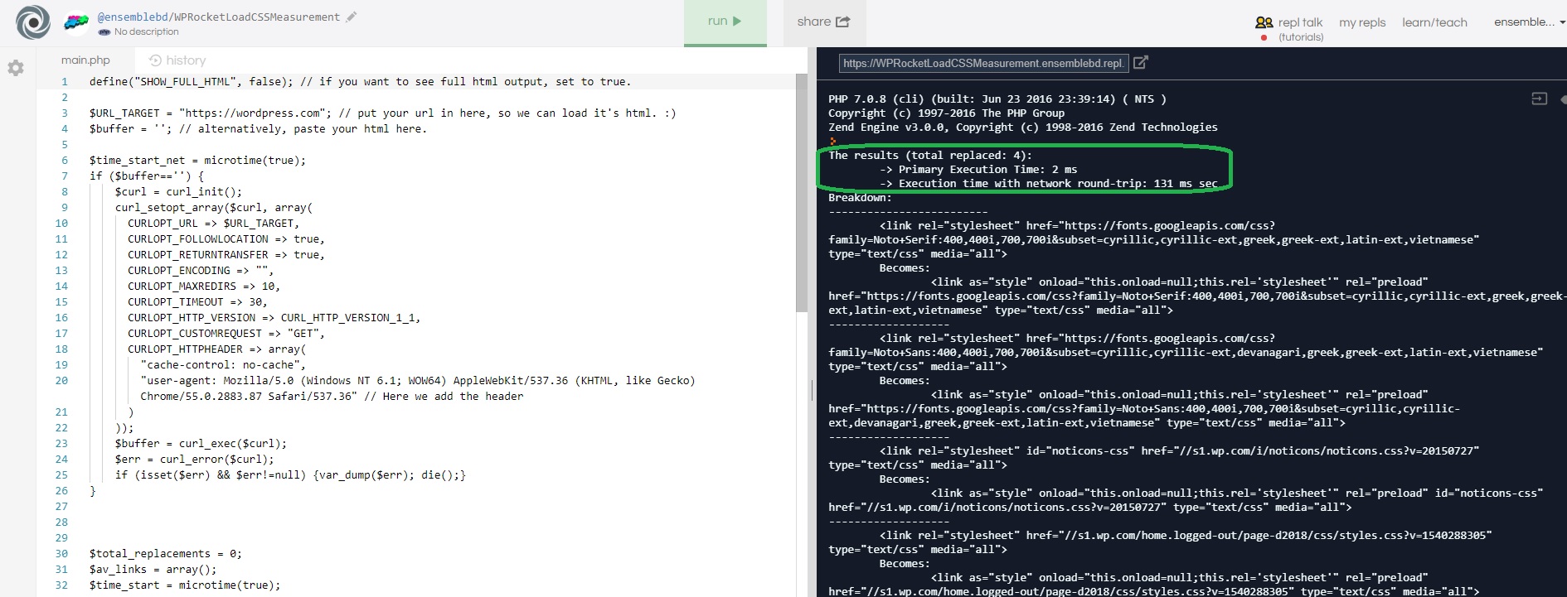
Task: Click the Primary Execution Time: 2 ms line
Action: pos(978,170)
